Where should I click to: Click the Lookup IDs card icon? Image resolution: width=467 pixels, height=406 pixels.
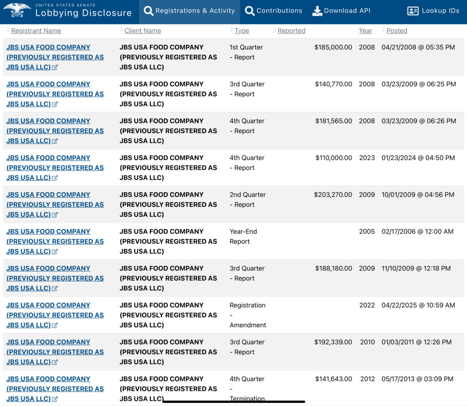click(413, 11)
